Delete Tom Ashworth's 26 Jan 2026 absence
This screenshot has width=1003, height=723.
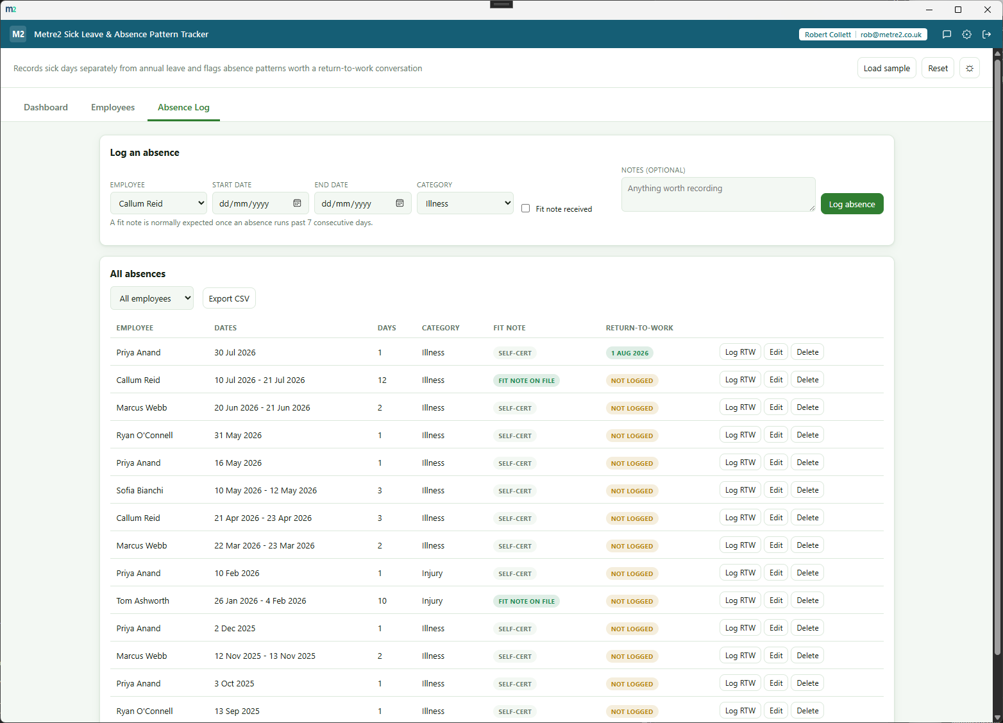click(x=807, y=600)
